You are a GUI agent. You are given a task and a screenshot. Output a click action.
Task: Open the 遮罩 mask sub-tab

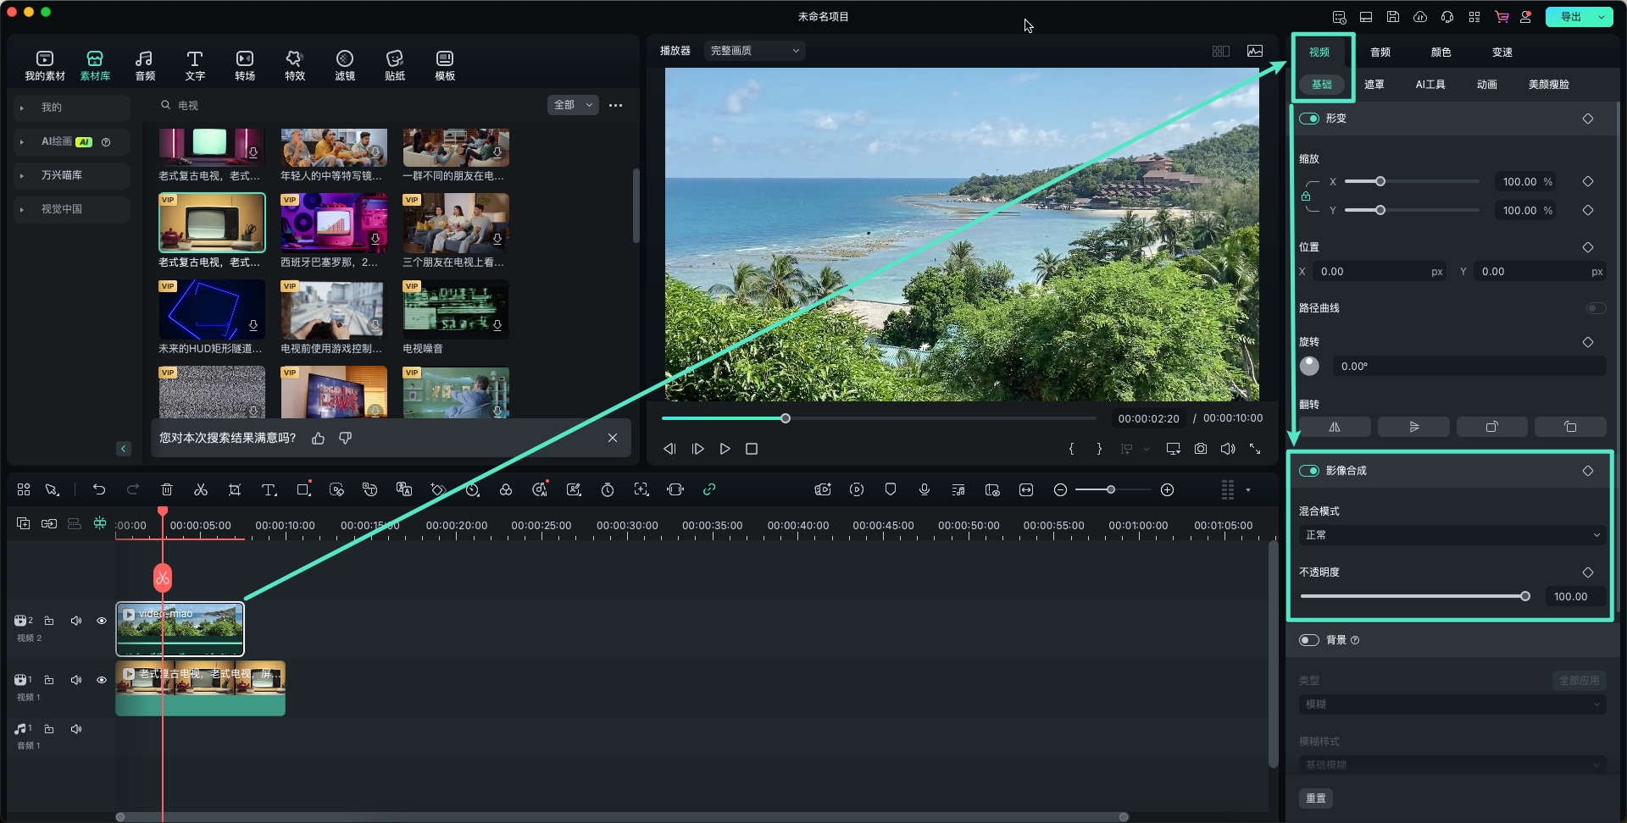click(1374, 85)
